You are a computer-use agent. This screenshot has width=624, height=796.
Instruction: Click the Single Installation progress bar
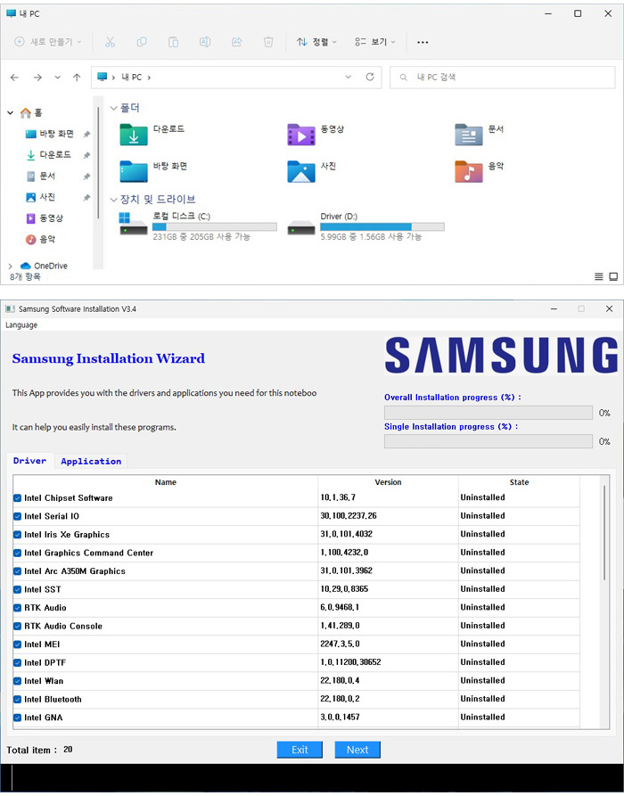pyautogui.click(x=489, y=441)
